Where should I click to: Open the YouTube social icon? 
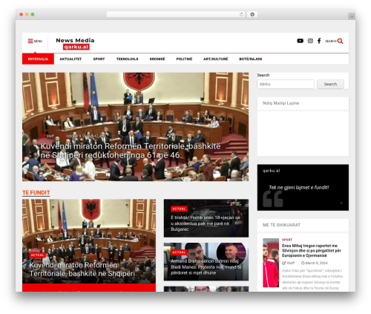[x=300, y=41]
